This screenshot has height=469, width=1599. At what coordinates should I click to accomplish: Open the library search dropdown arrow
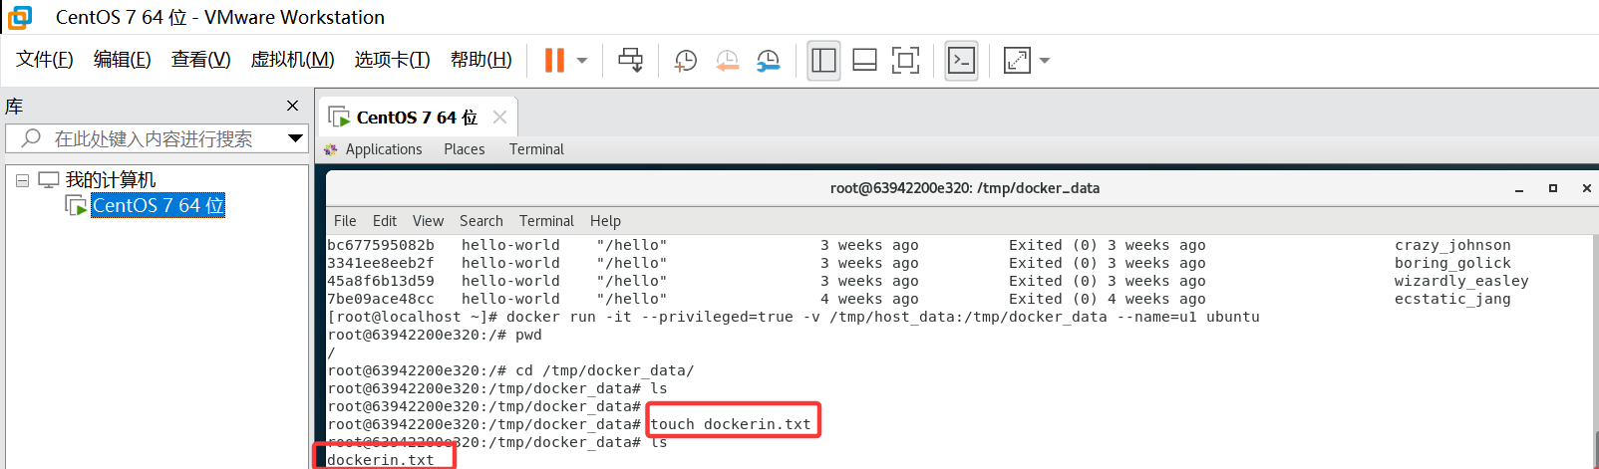coord(296,138)
